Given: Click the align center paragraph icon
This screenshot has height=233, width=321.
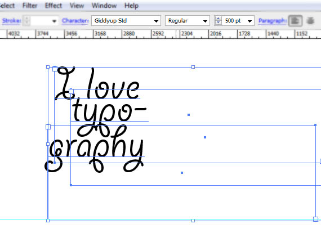Looking at the screenshot, I should 310,21.
